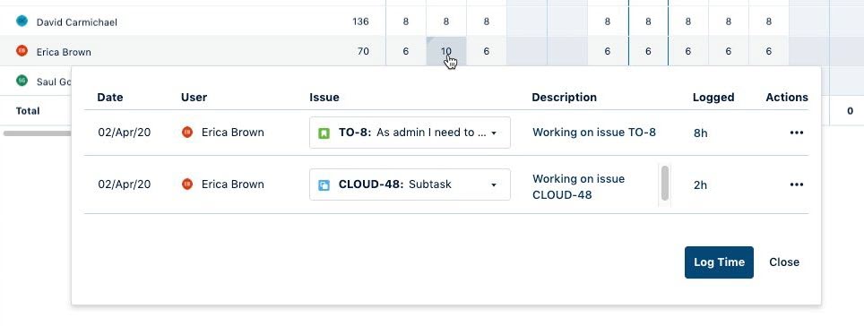
Task: Click the horizontal timesheet scrollbar
Action: (x=38, y=133)
